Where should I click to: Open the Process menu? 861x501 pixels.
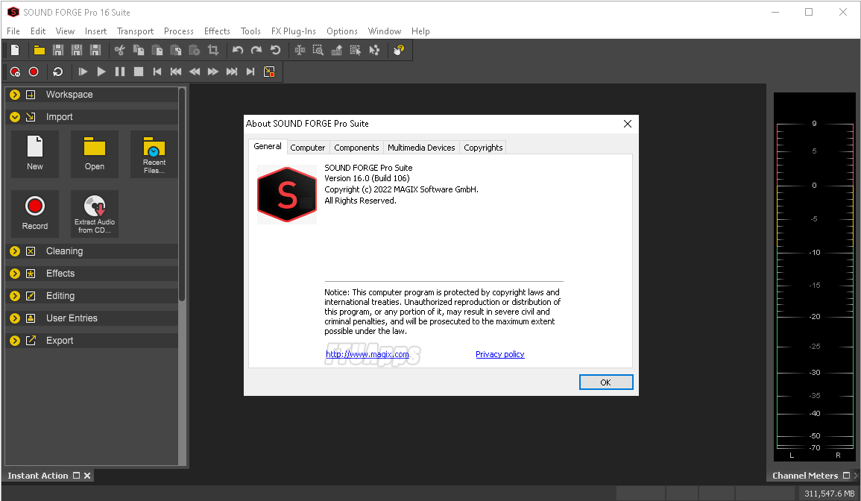[179, 31]
